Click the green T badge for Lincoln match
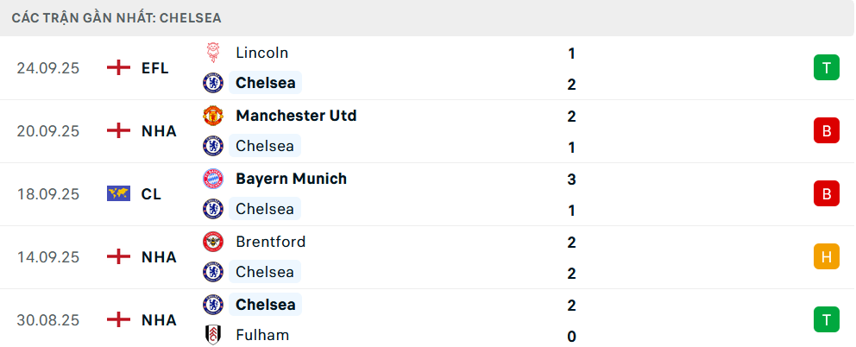 [x=826, y=67]
